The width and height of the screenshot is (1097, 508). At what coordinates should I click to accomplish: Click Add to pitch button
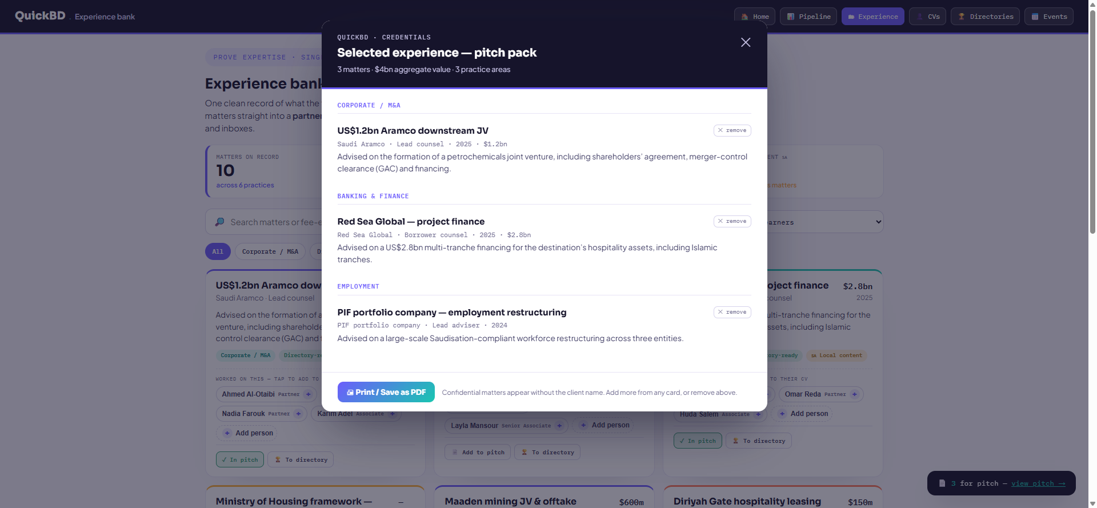pos(478,452)
